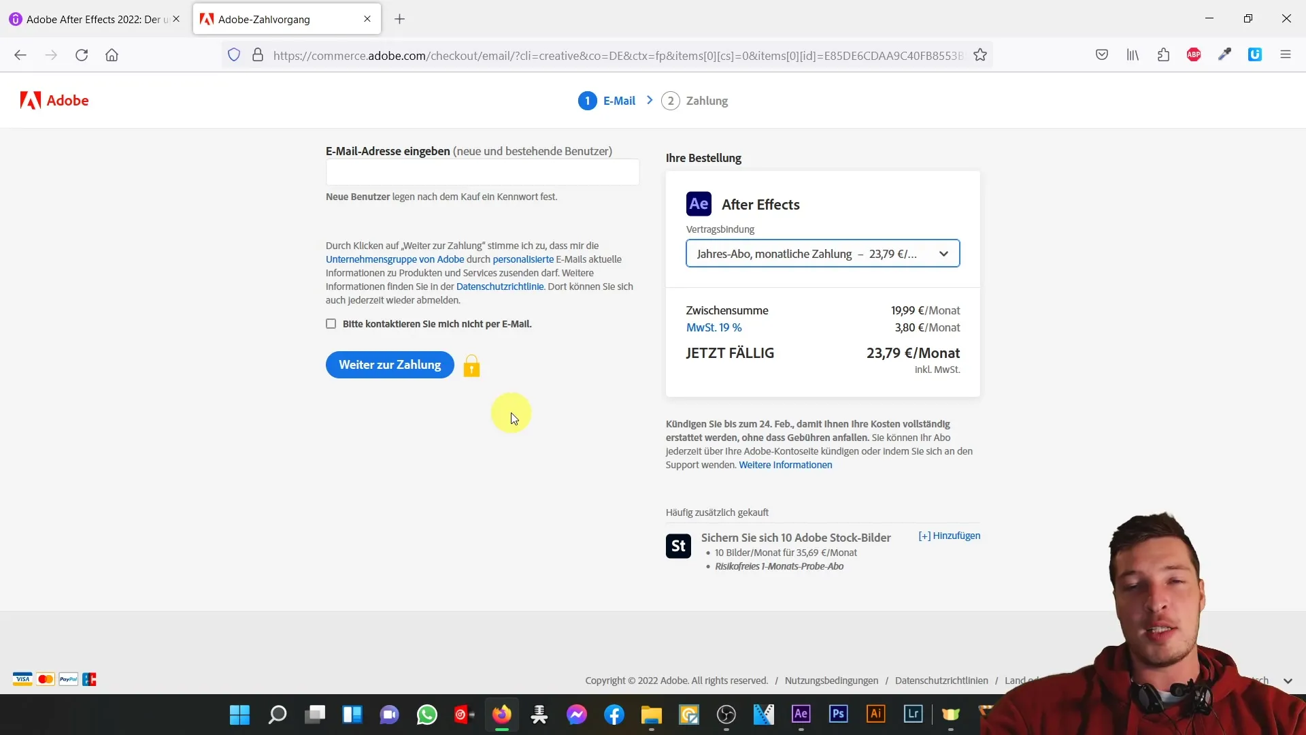The width and height of the screenshot is (1306, 735).
Task: Open Illustrator from the taskbar
Action: (x=875, y=714)
